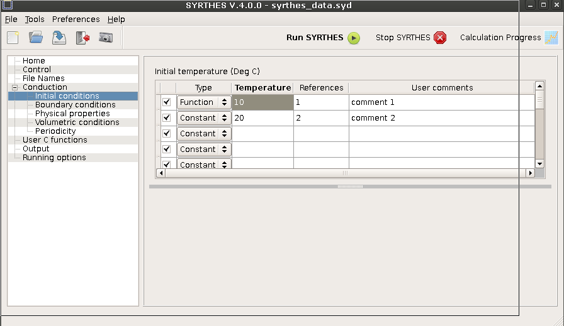The height and width of the screenshot is (326, 564).
Task: Click the New file icon
Action: [13, 38]
